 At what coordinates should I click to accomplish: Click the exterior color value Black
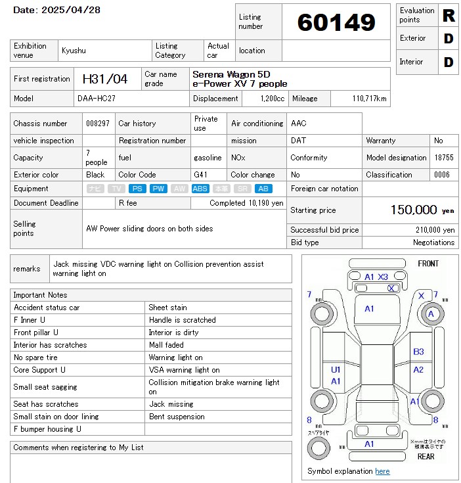click(95, 175)
